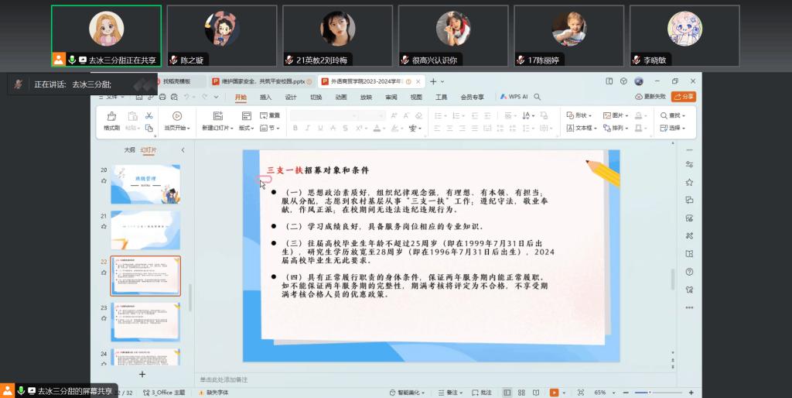The image size is (792, 398).
Task: Select slide 23 thumbnail in the slide panel
Action: pyautogui.click(x=145, y=321)
